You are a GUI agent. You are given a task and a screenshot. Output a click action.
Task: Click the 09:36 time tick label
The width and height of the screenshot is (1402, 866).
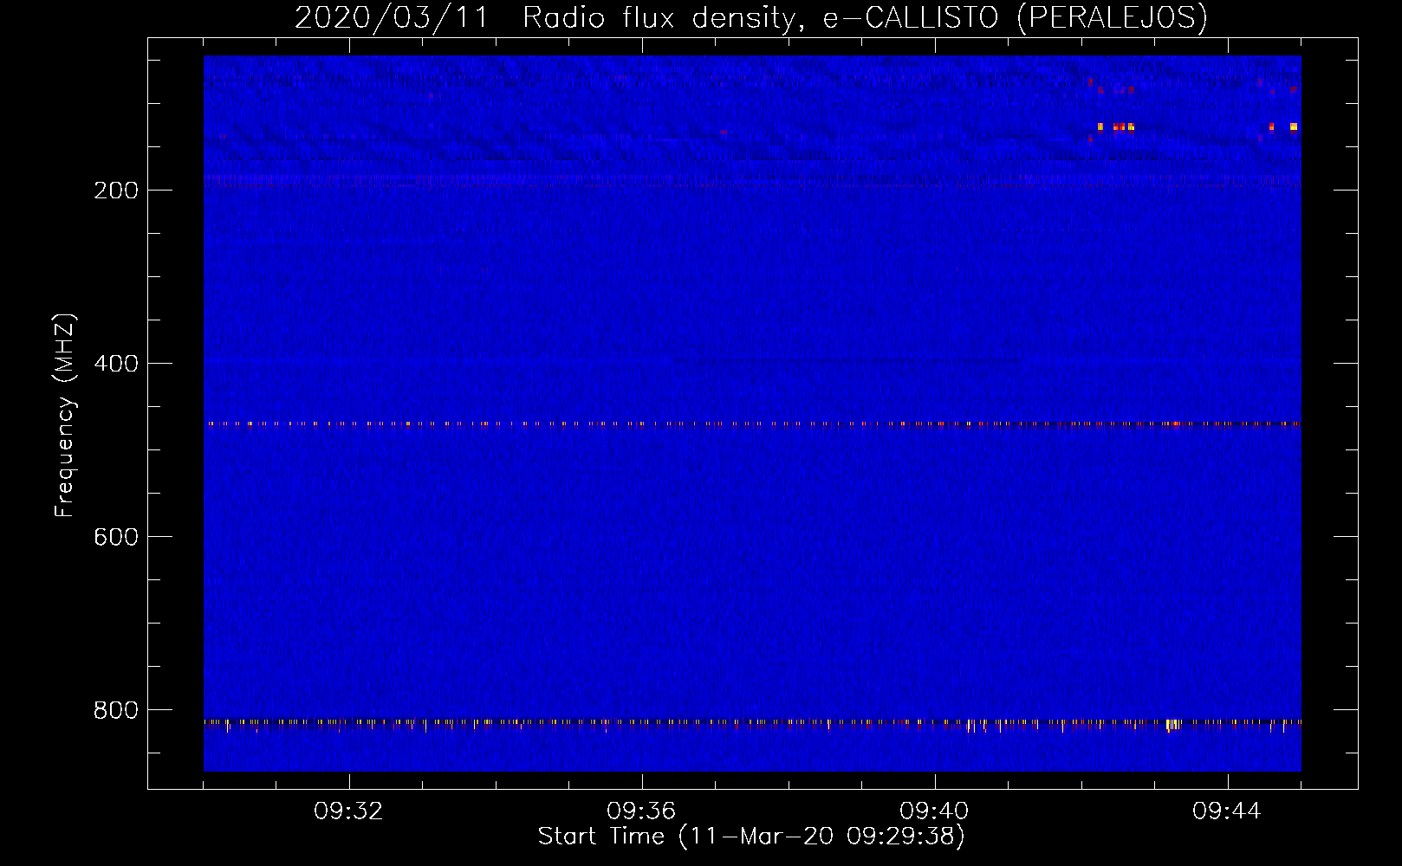coord(641,811)
